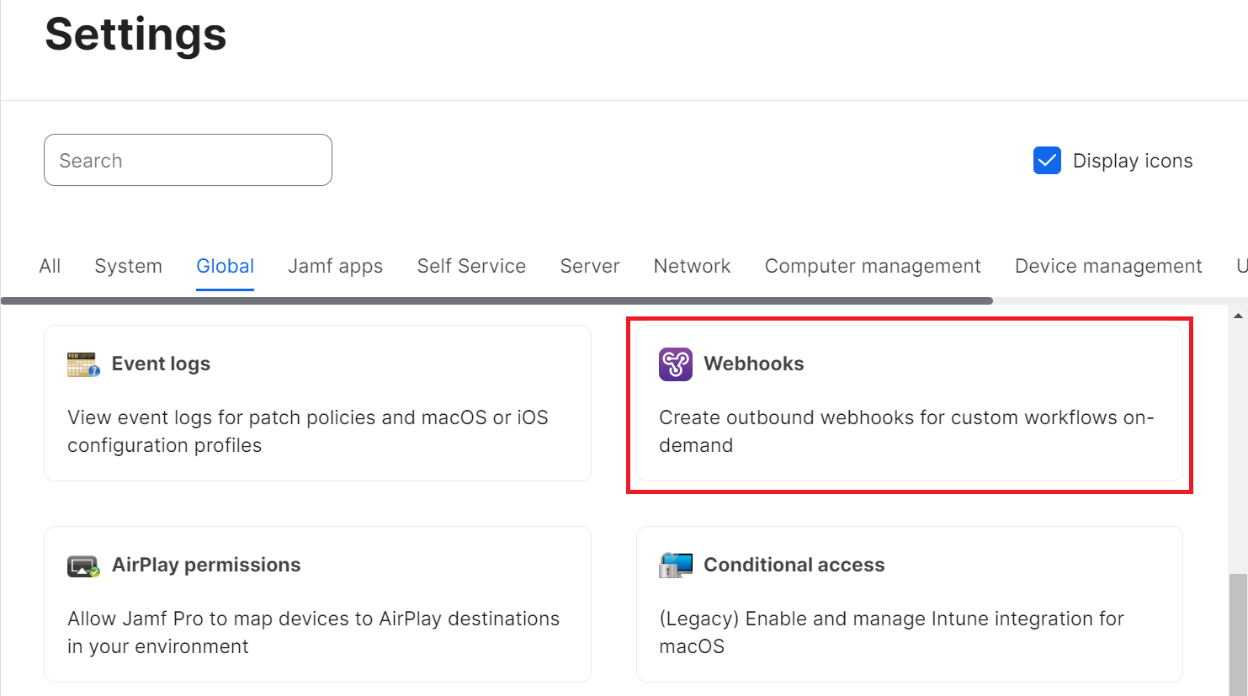This screenshot has width=1248, height=696.
Task: Switch to the Server tab
Action: tap(589, 267)
